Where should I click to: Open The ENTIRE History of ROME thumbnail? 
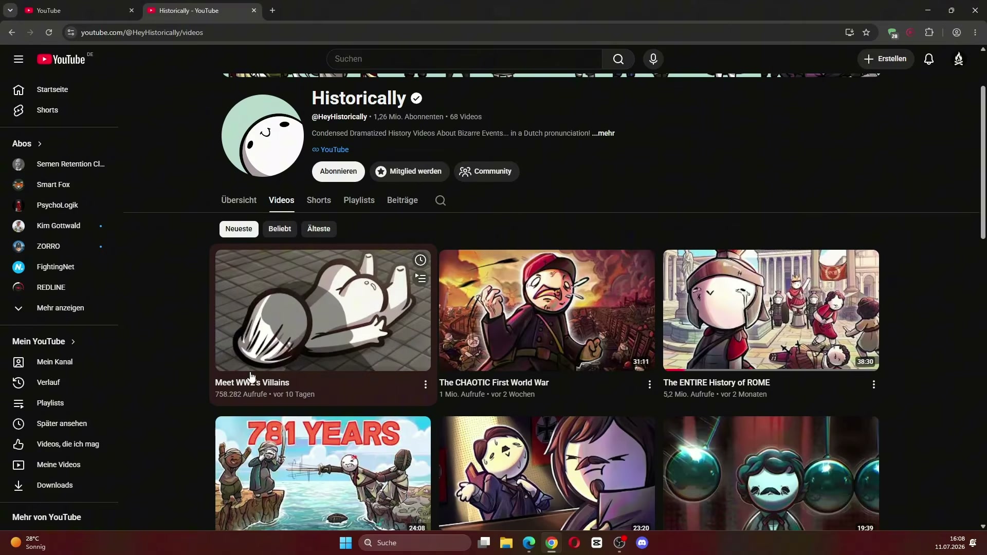pos(771,310)
